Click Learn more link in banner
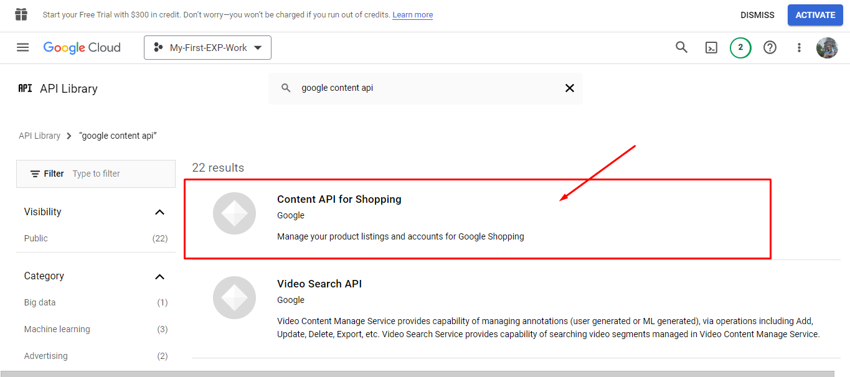This screenshot has height=377, width=850. pyautogui.click(x=413, y=15)
